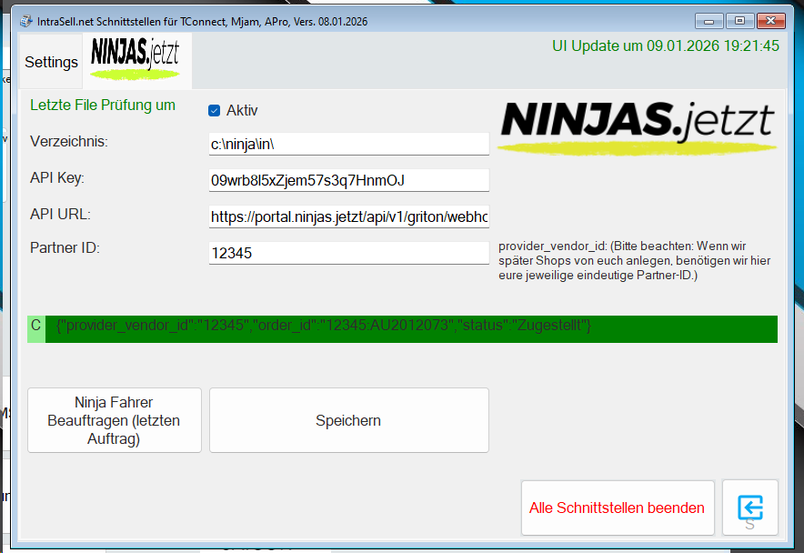Switch to the Settings tab
The image size is (804, 553).
(51, 63)
